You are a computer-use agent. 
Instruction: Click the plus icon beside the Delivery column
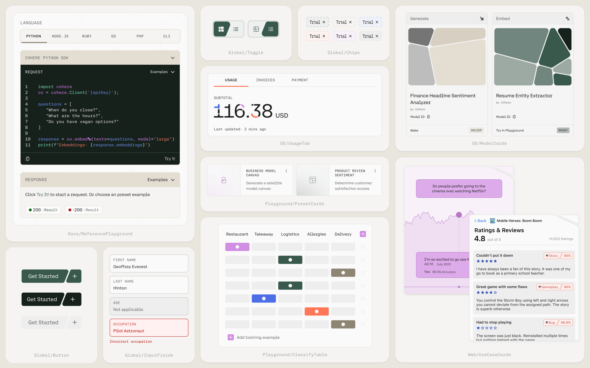(x=363, y=234)
